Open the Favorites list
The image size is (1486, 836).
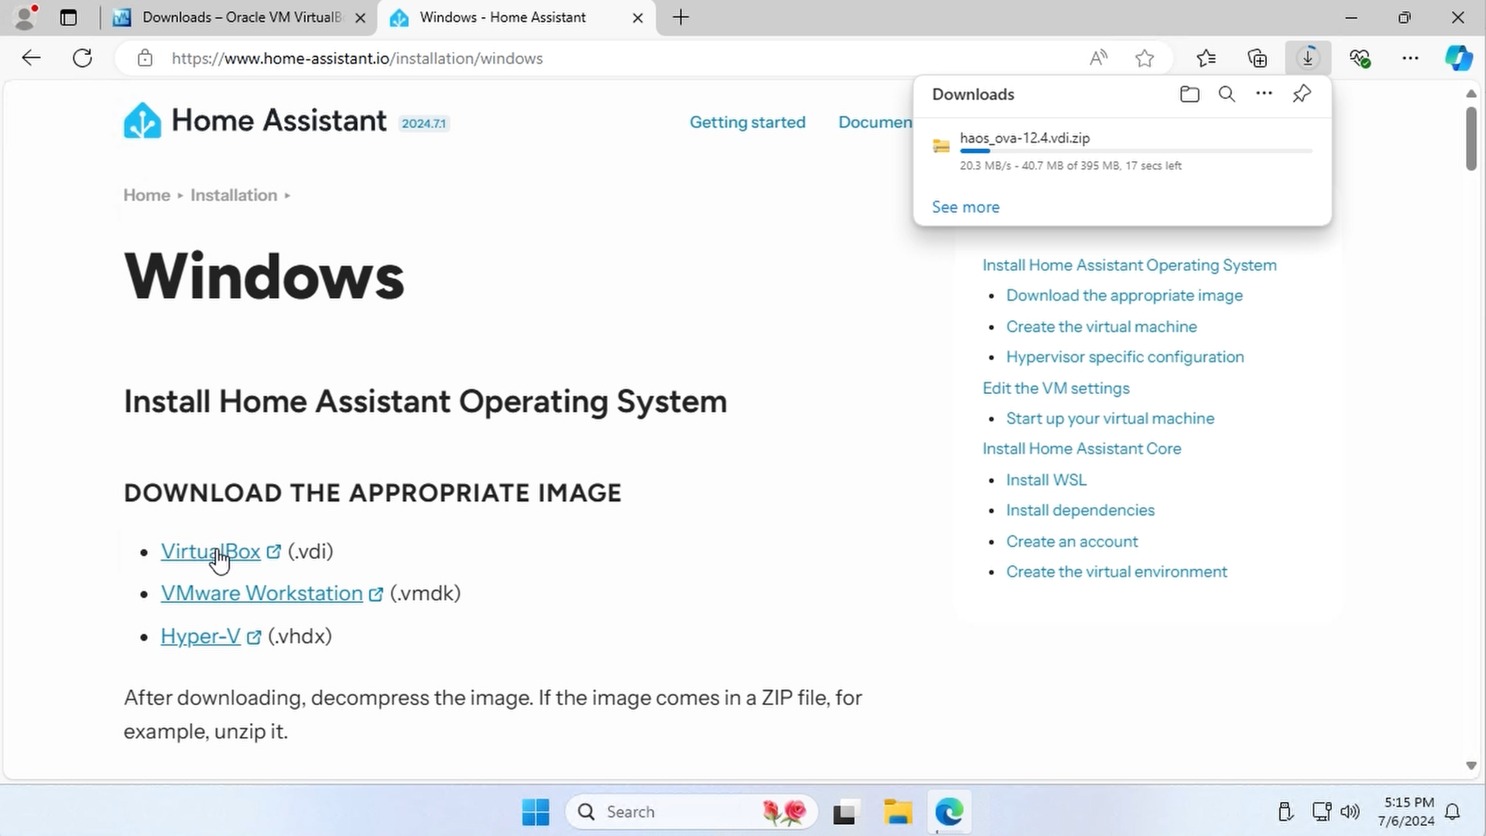pos(1206,58)
